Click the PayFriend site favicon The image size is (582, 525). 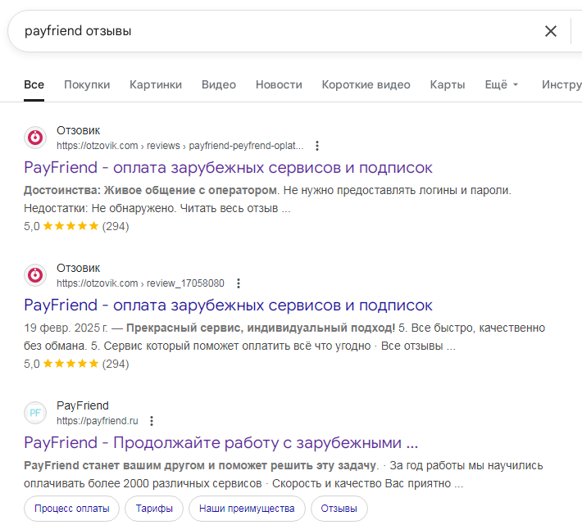coord(35,413)
